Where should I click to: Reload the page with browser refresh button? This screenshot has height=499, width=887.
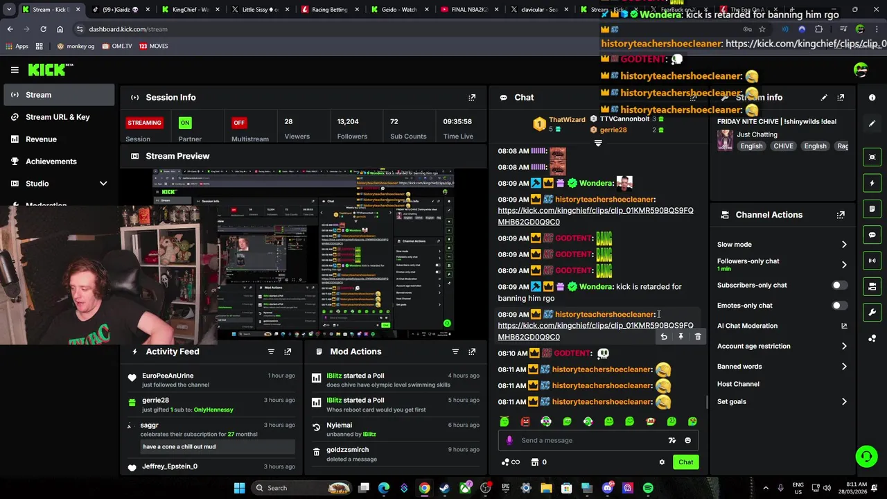(43, 29)
